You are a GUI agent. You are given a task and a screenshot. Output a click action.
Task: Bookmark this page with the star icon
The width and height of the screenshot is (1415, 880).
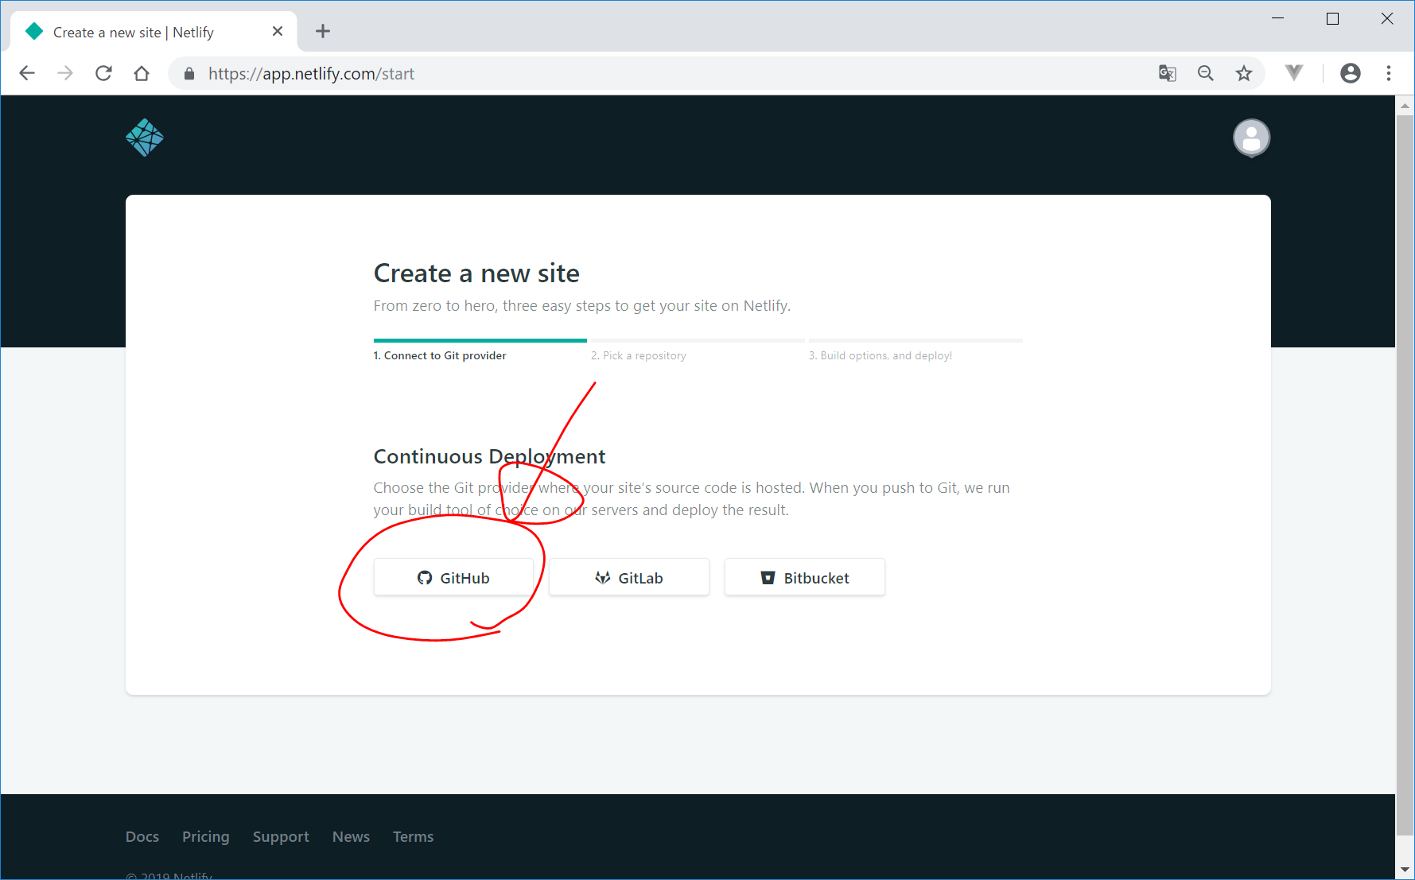[1244, 73]
